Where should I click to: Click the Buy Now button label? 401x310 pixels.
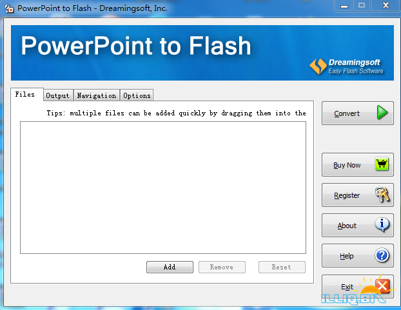tap(347, 165)
